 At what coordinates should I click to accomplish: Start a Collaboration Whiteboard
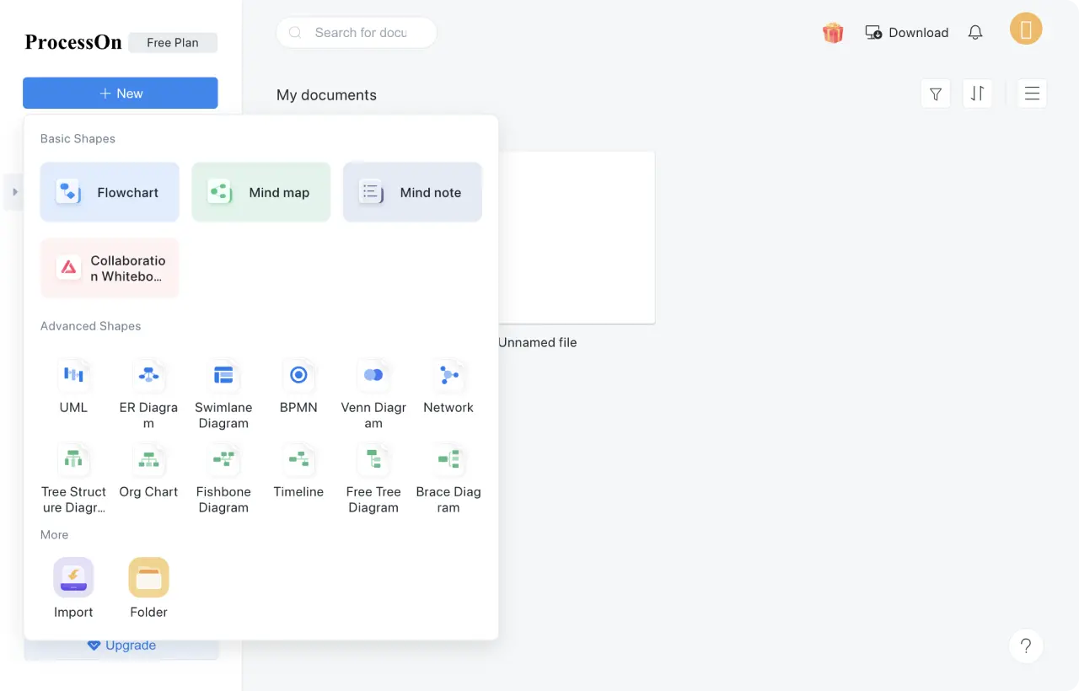coord(110,268)
